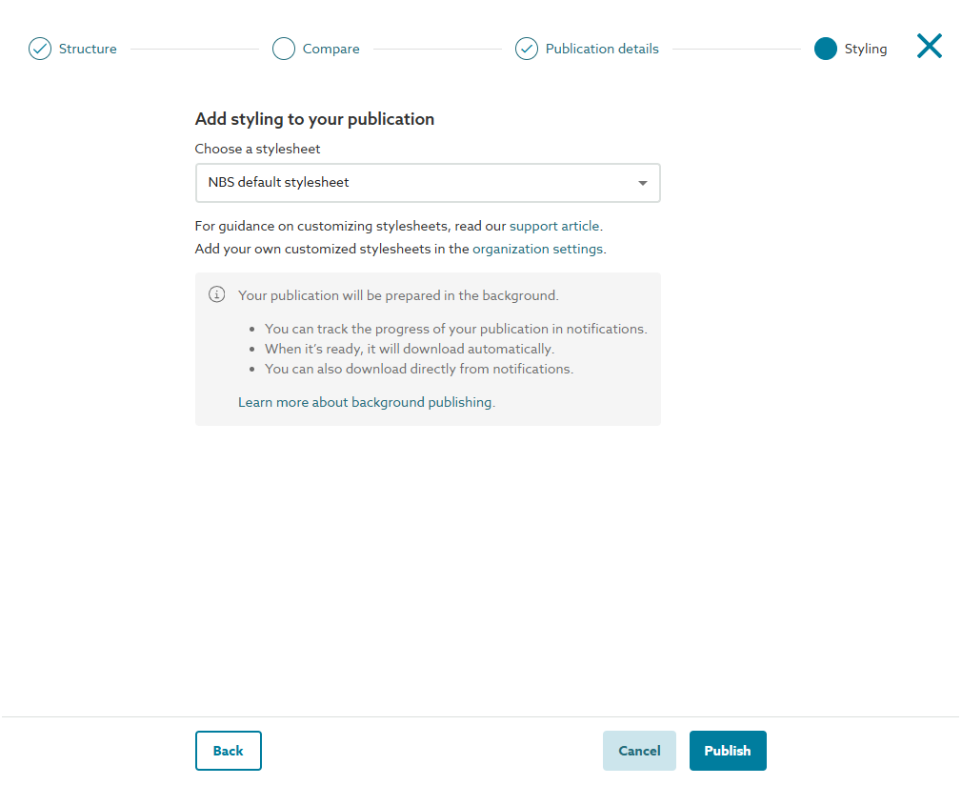Go to the Structure step label
The height and width of the screenshot is (785, 962).
(88, 49)
